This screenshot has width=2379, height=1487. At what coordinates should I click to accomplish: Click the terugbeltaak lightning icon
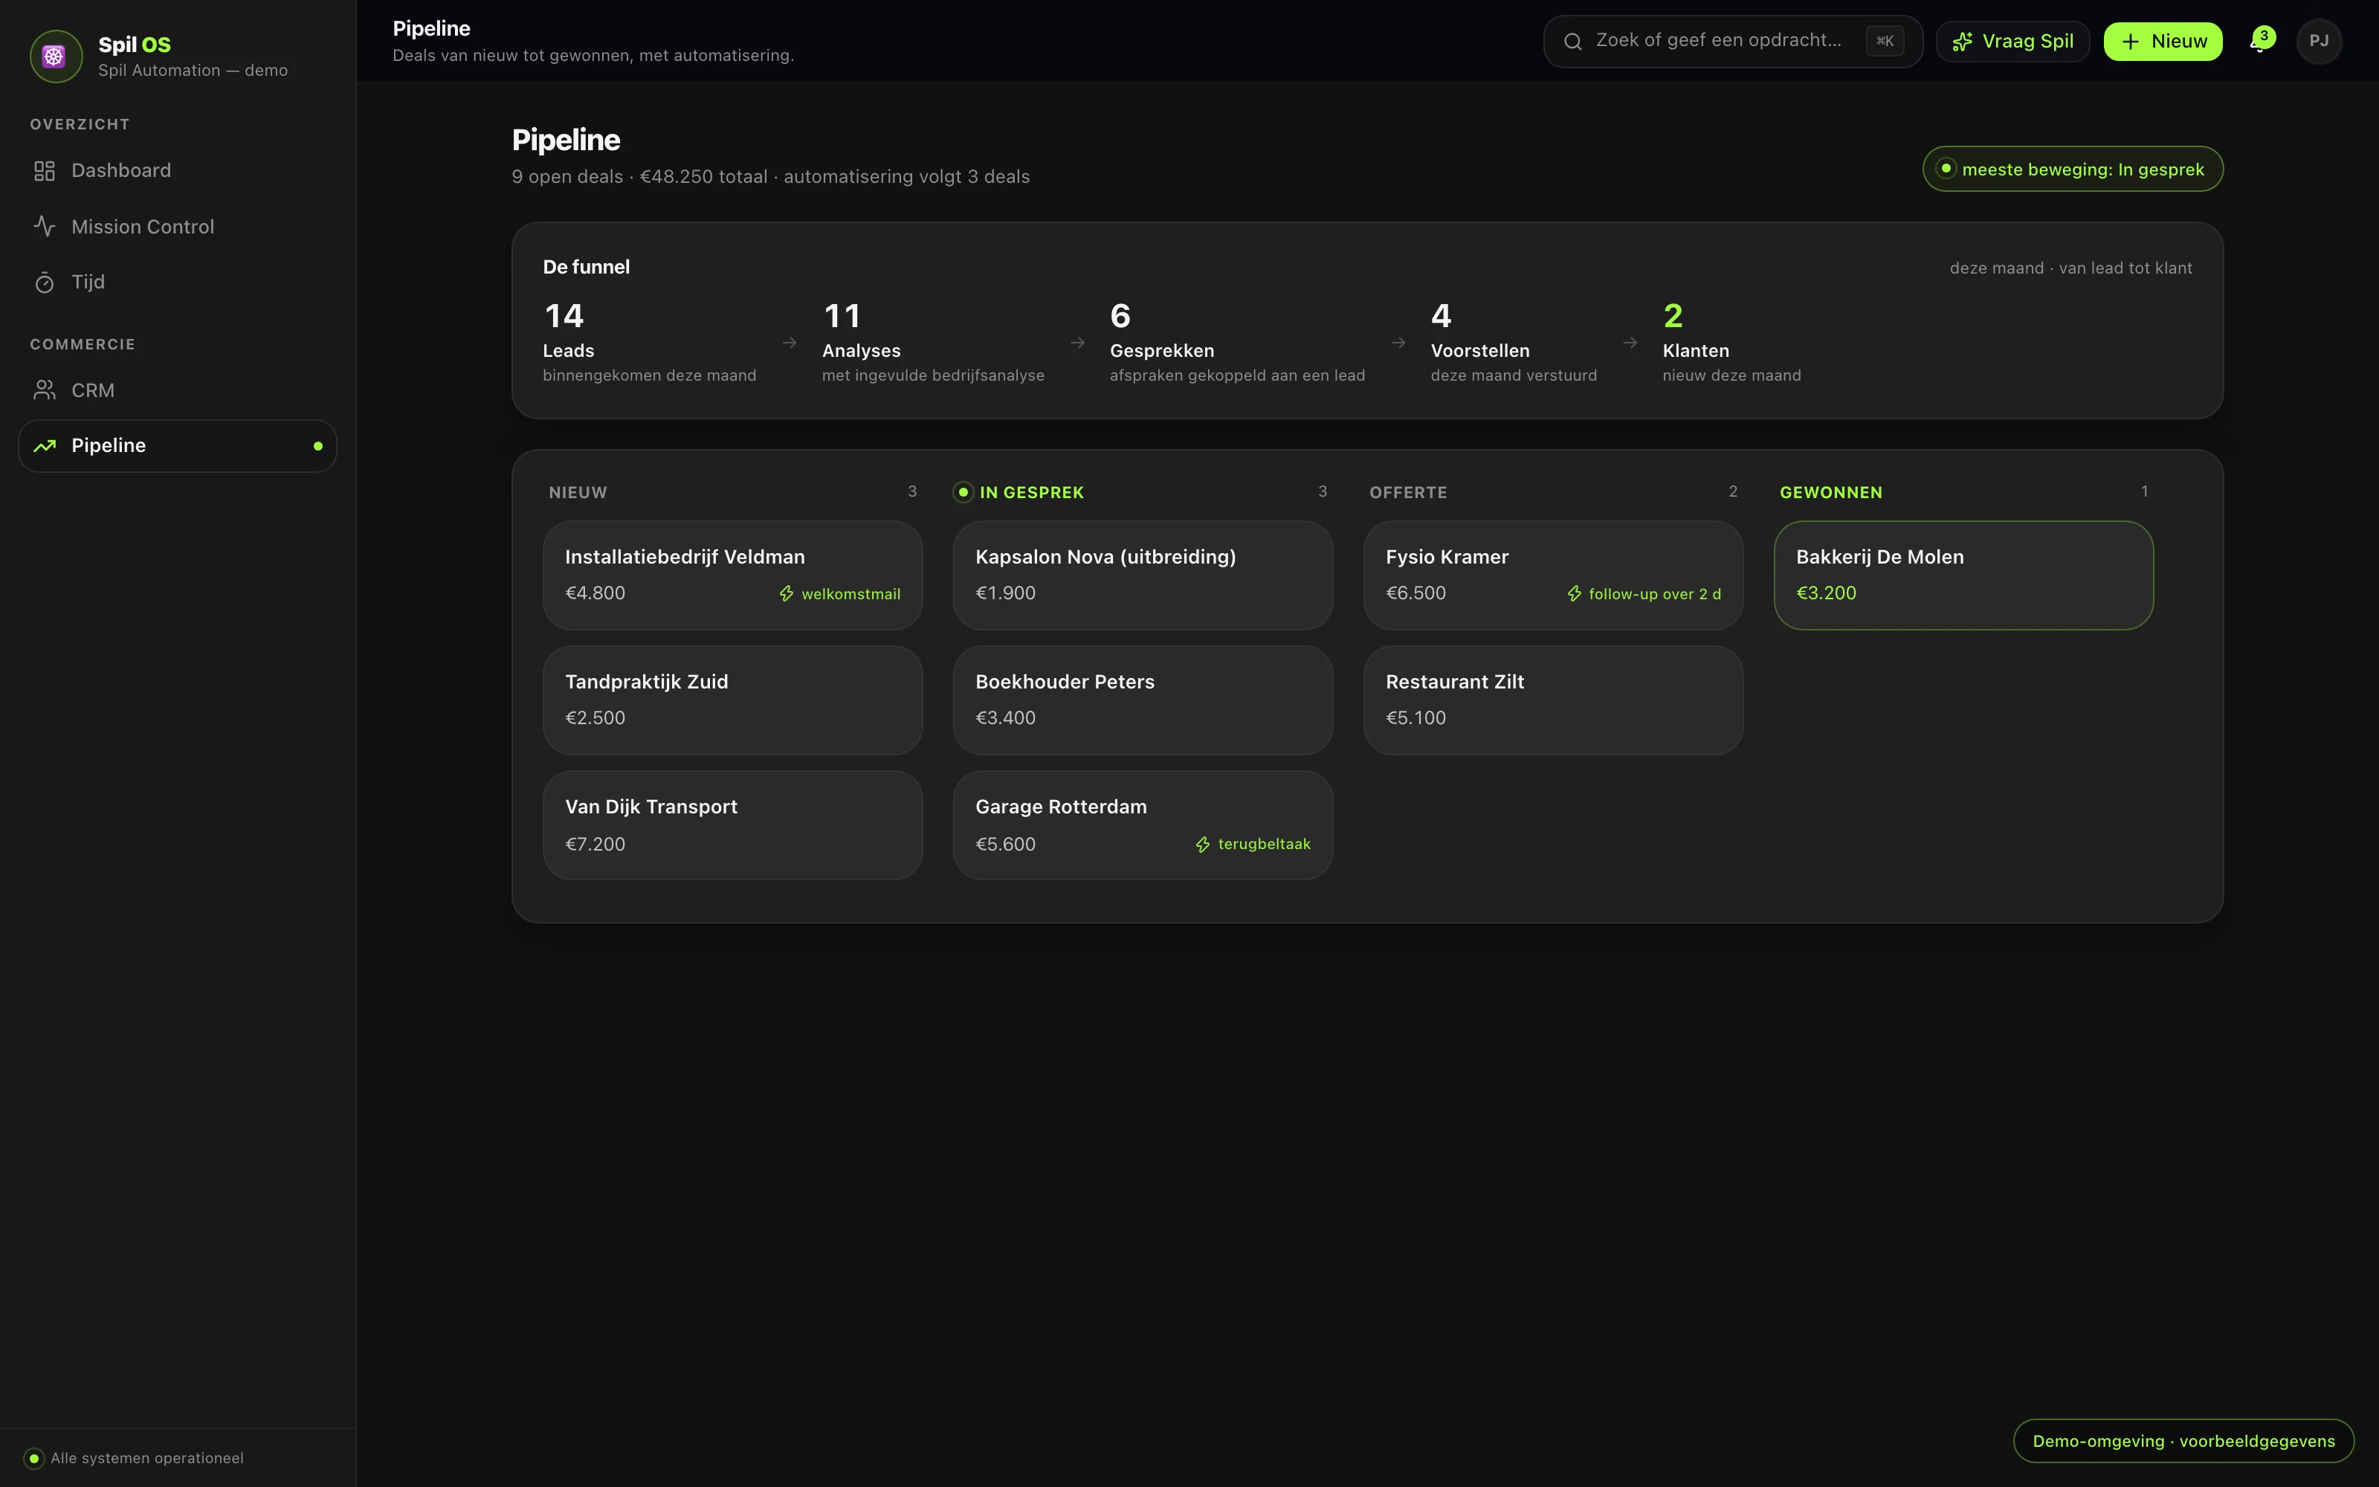tap(1202, 845)
